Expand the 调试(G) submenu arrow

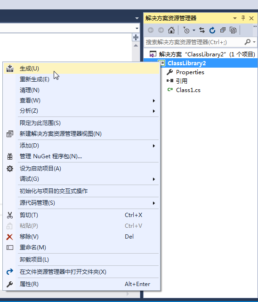pyautogui.click(x=154, y=179)
